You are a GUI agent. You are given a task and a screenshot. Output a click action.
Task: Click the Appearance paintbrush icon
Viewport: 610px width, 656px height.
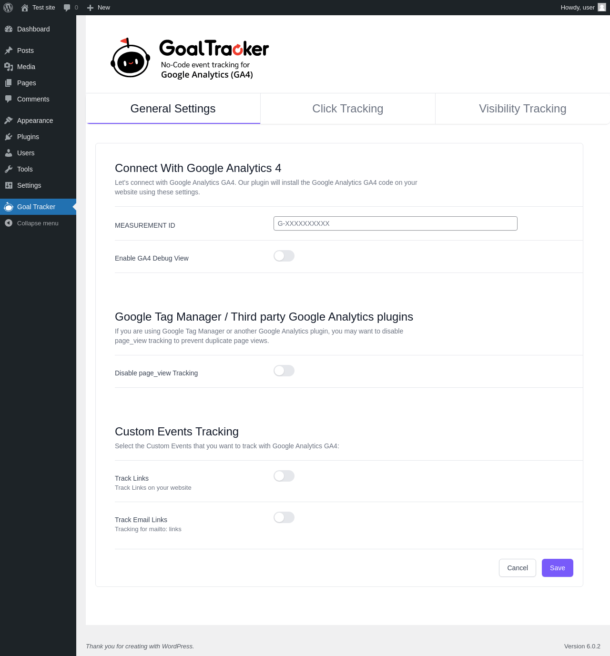click(x=9, y=121)
